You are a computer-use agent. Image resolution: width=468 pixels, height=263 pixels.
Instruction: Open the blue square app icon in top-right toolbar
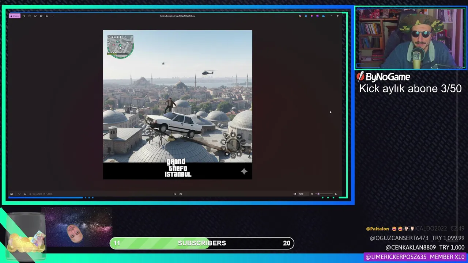pos(306,16)
